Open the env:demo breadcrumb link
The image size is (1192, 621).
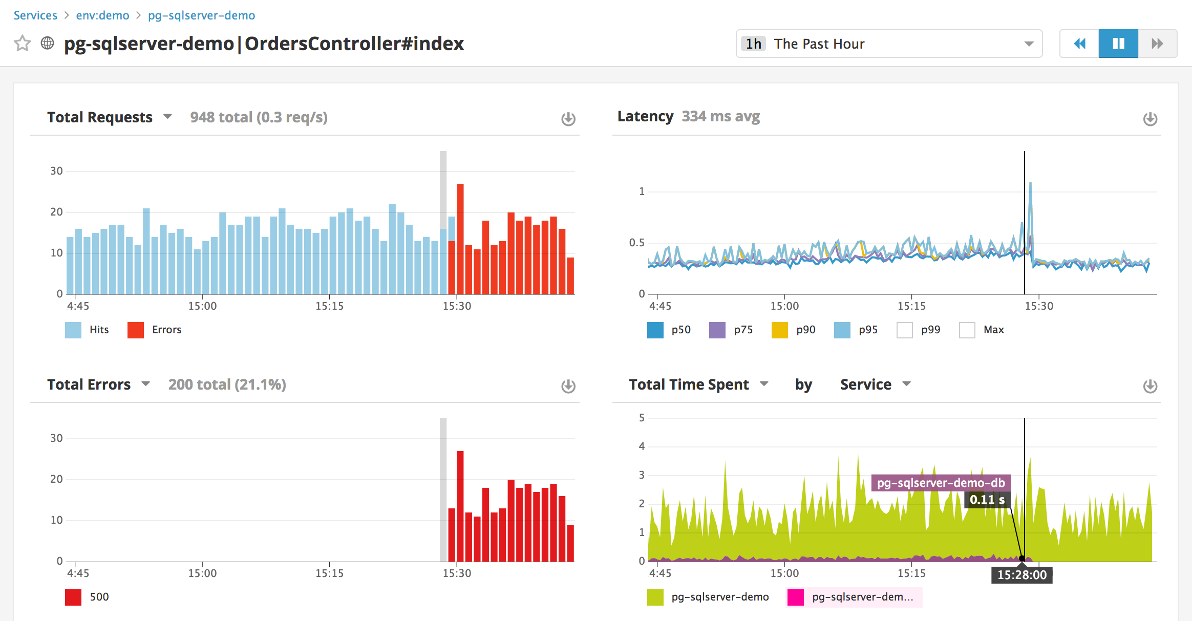coord(102,15)
